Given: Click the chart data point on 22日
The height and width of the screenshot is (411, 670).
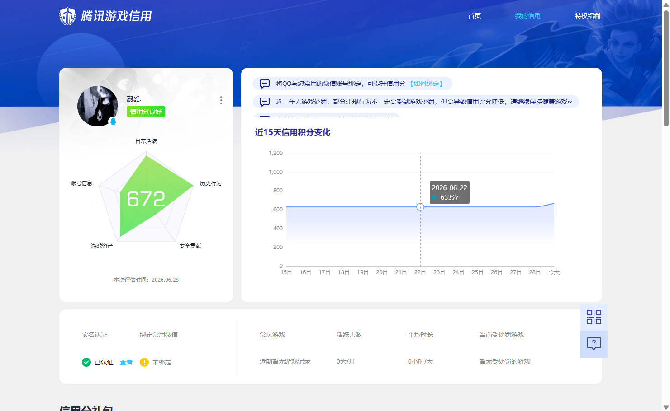Looking at the screenshot, I should click(x=420, y=207).
